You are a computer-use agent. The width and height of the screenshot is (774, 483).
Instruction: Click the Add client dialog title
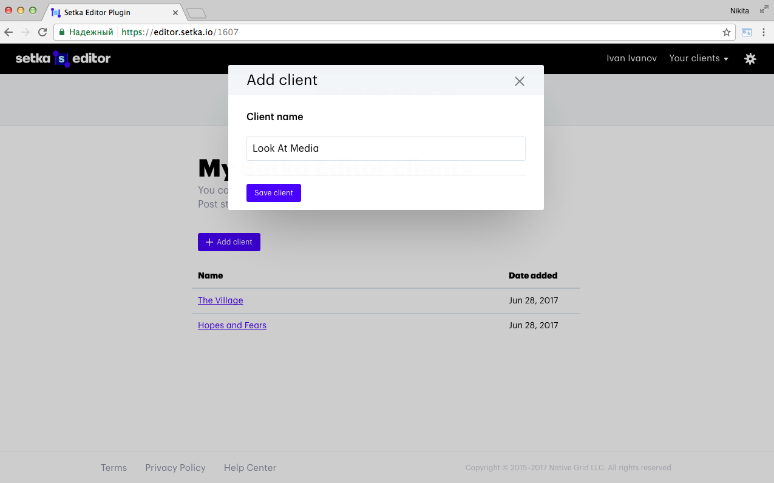pos(282,80)
